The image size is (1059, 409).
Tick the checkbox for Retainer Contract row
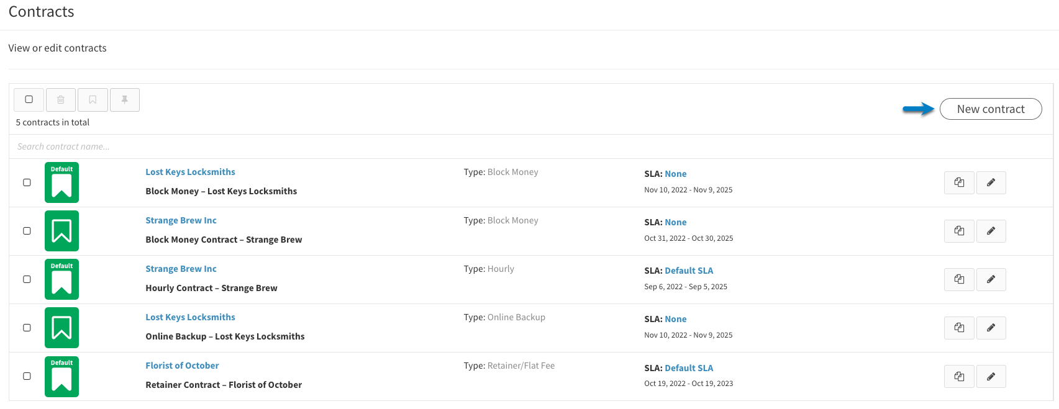point(27,376)
